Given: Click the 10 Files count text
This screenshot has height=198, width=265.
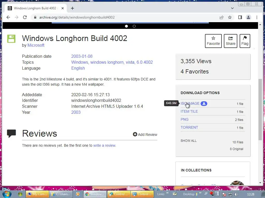Looking at the screenshot, I should pos(238,142).
